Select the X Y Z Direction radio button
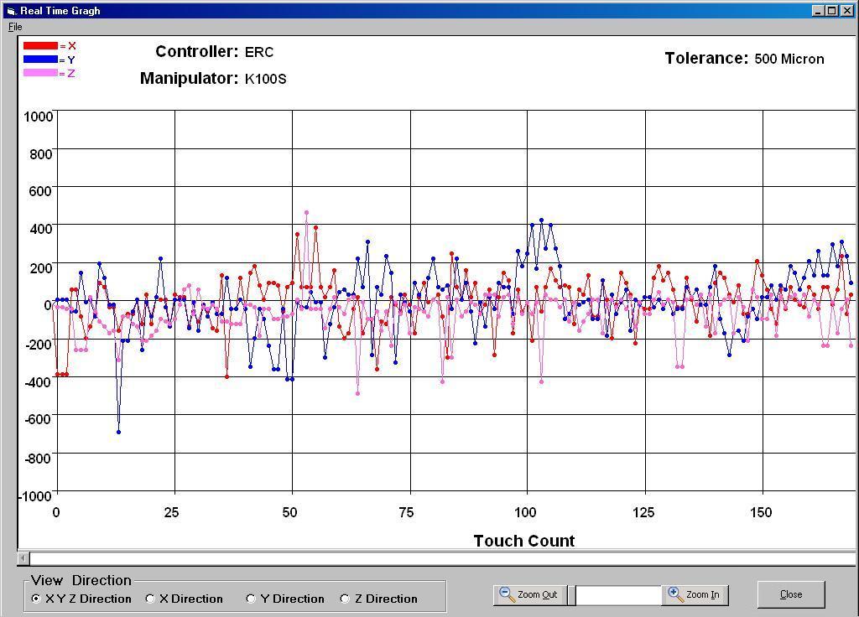Image resolution: width=859 pixels, height=617 pixels. point(36,599)
